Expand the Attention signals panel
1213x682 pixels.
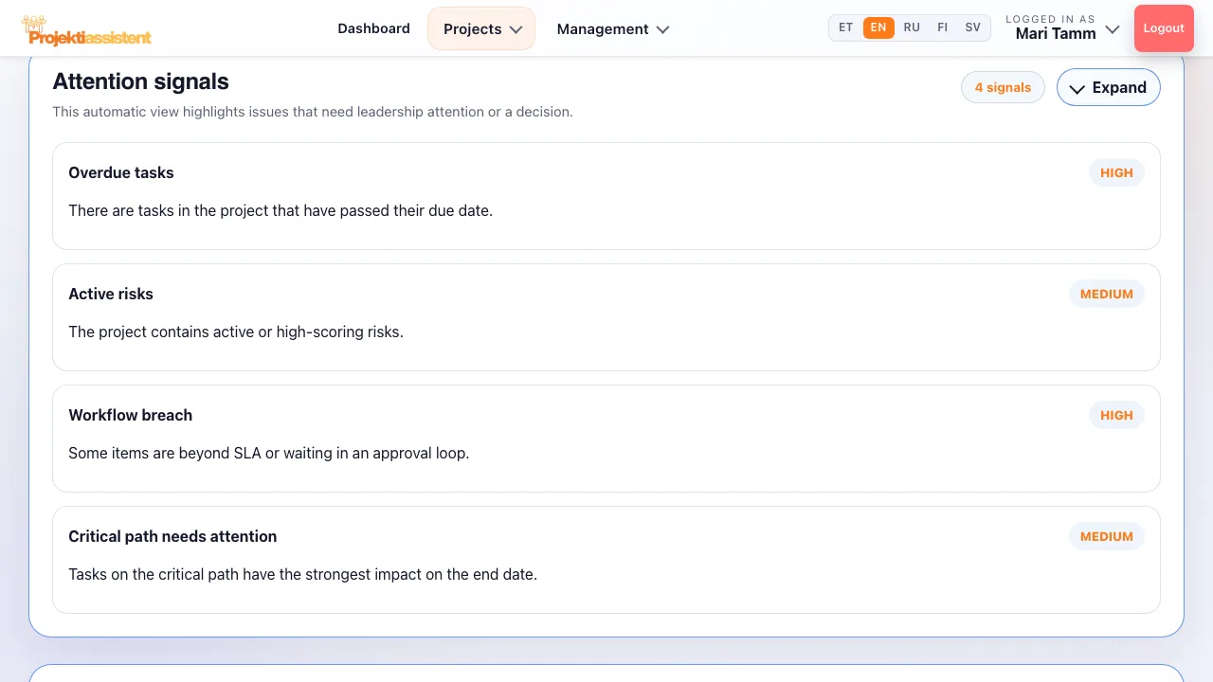pyautogui.click(x=1108, y=87)
